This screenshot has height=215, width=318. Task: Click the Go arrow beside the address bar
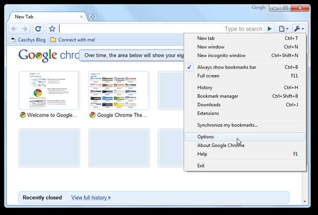click(x=269, y=29)
